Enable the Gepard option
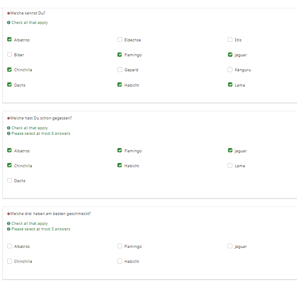Viewport: 297px width, 285px height. (x=120, y=70)
